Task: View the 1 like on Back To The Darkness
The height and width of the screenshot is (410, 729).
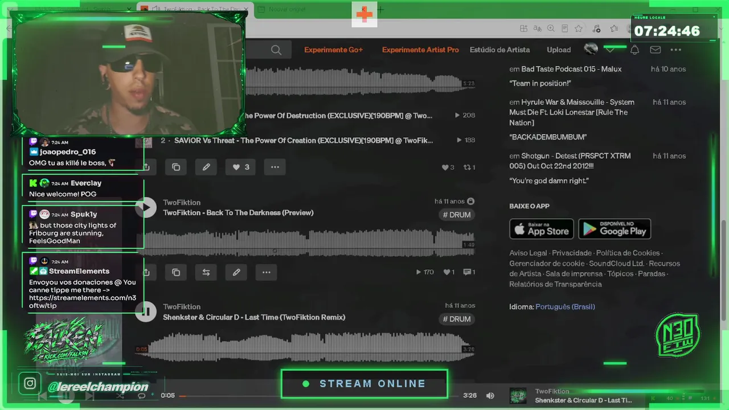Action: click(x=449, y=272)
